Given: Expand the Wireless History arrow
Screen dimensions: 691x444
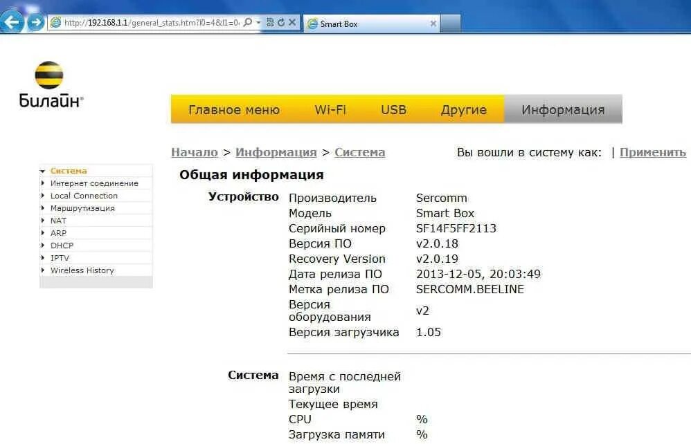Looking at the screenshot, I should click(43, 270).
